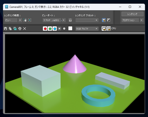The width and height of the screenshot is (148, 117).
Task: Print the rendered image
Action: pos(20,28)
